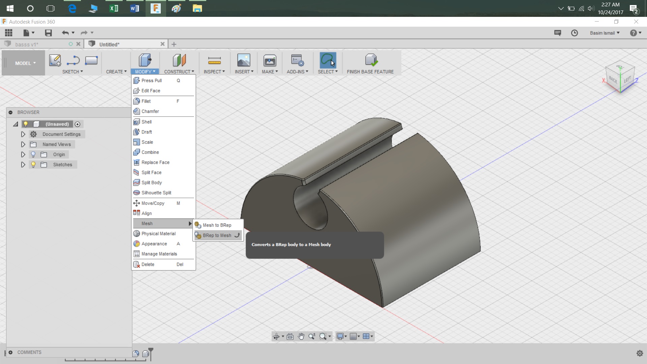Image resolution: width=647 pixels, height=364 pixels.
Task: Collapse the Unsaved root component
Action: click(x=16, y=124)
